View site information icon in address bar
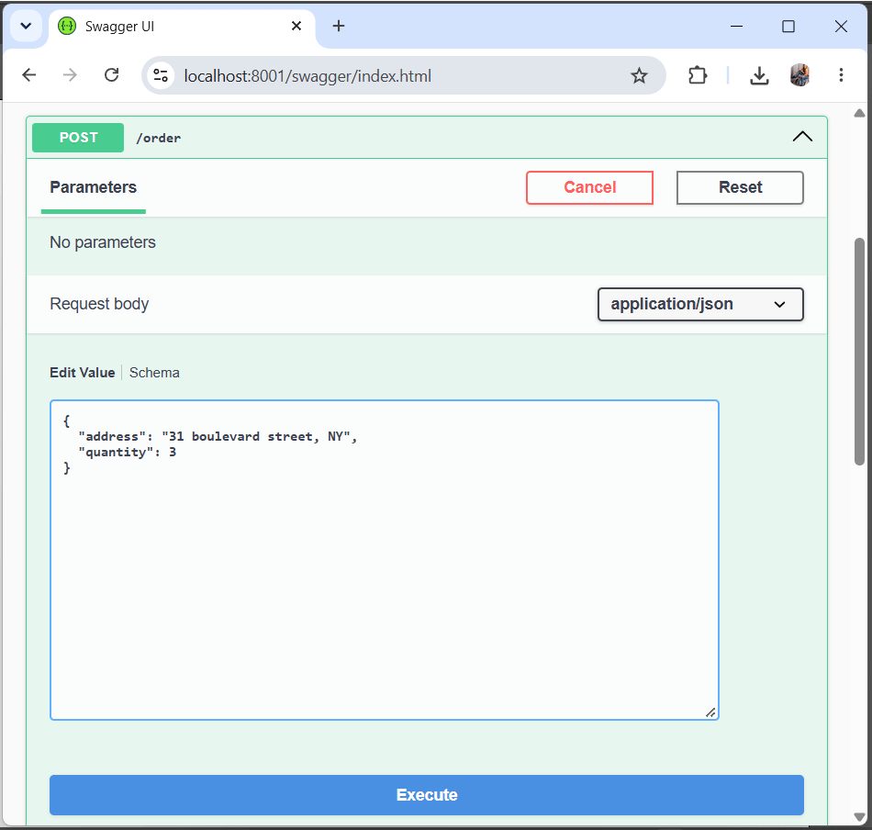Screen dimensions: 872x830 (161, 75)
